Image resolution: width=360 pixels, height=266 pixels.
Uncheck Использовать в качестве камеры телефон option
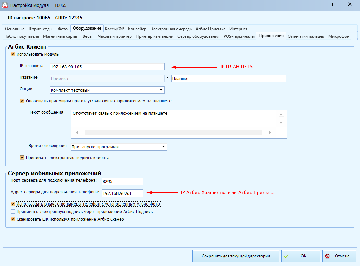pos(13,204)
